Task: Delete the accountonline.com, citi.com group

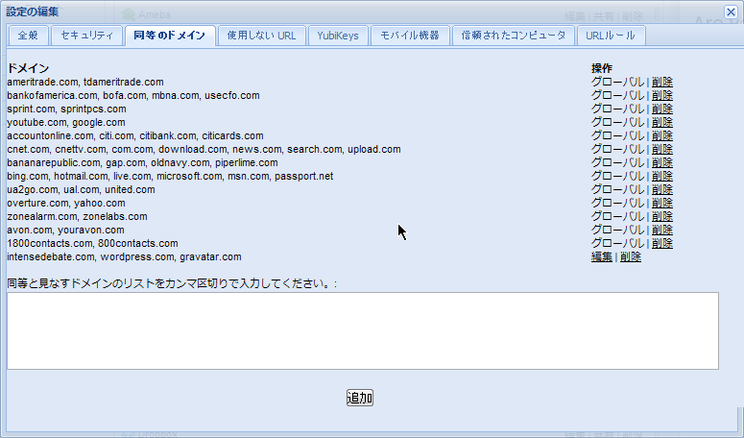Action: click(661, 135)
